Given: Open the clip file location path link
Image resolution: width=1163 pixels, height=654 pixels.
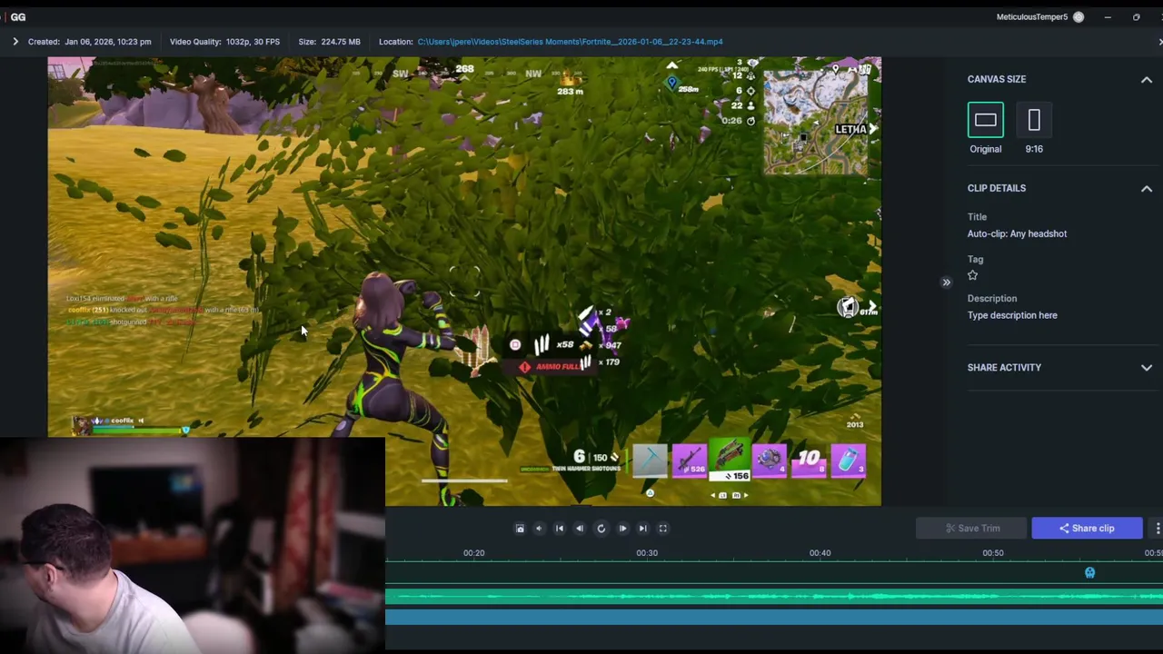Looking at the screenshot, I should click(570, 42).
